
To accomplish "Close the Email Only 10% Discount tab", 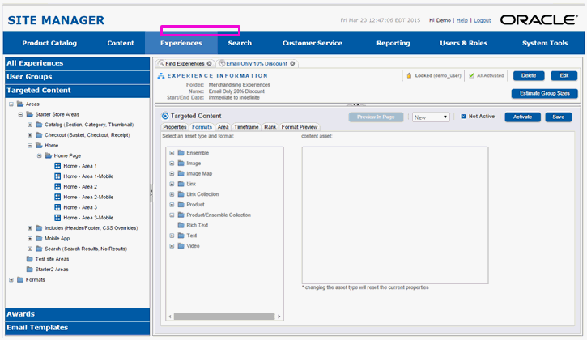I will point(292,64).
